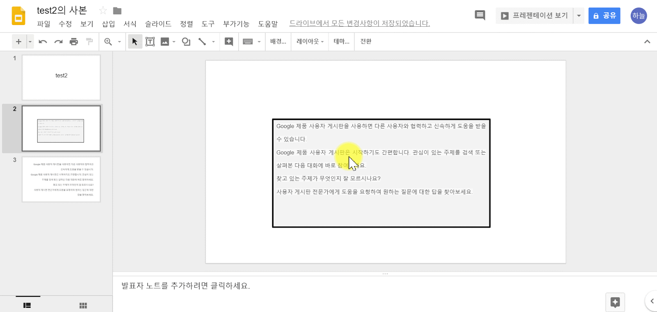The image size is (657, 312).
Task: Open the Explore button
Action: 615,302
